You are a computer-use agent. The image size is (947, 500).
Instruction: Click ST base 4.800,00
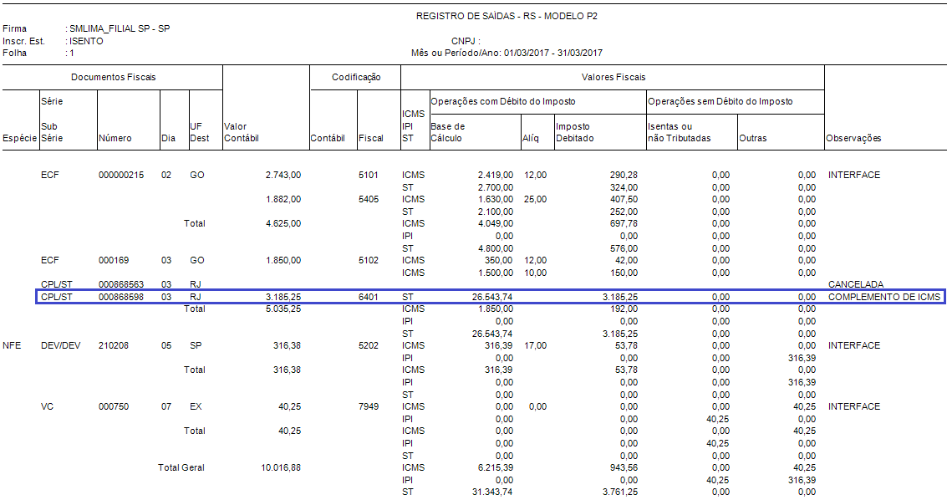(x=496, y=248)
